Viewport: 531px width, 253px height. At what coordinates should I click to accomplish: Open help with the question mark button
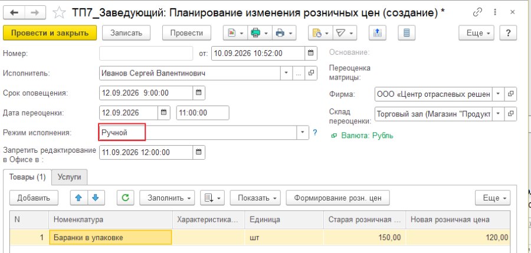point(507,33)
